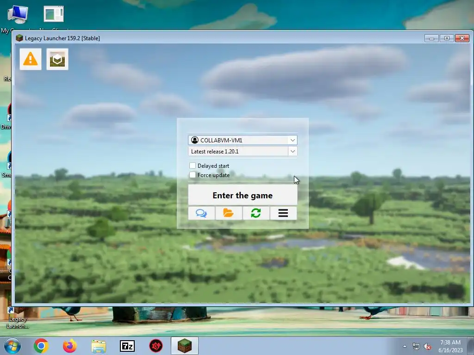Open 7-Zip from the taskbar
Image resolution: width=474 pixels, height=355 pixels.
(127, 346)
